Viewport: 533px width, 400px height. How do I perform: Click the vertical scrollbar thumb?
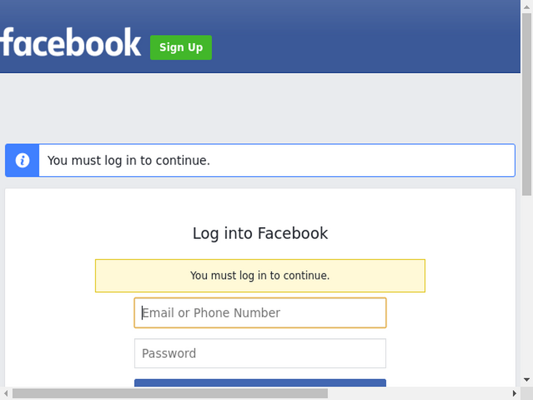point(527,104)
